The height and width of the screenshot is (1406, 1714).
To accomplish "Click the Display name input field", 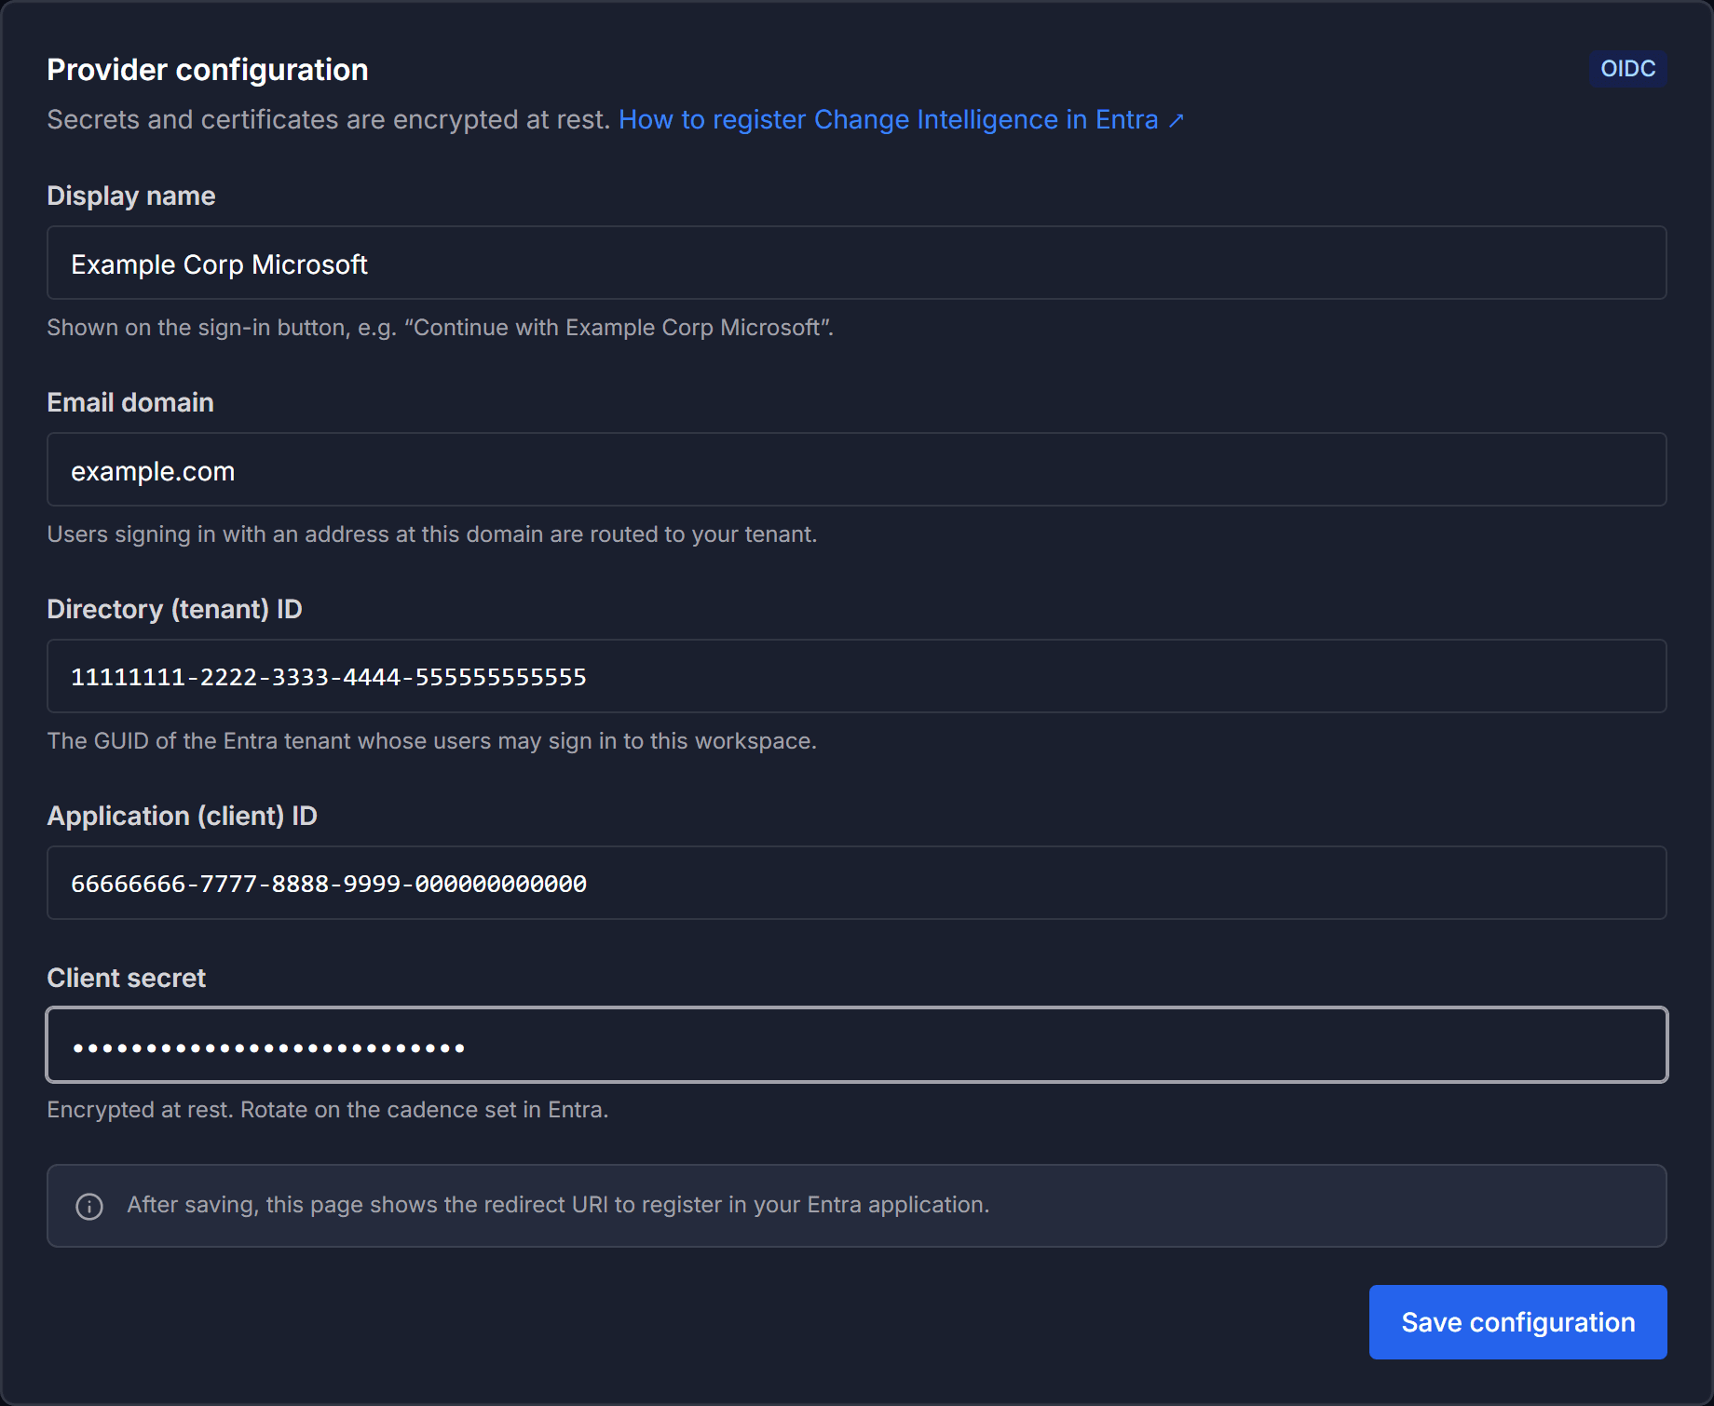I will [x=856, y=263].
